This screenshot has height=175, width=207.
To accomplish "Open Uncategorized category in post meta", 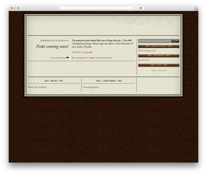I will click(81, 58).
